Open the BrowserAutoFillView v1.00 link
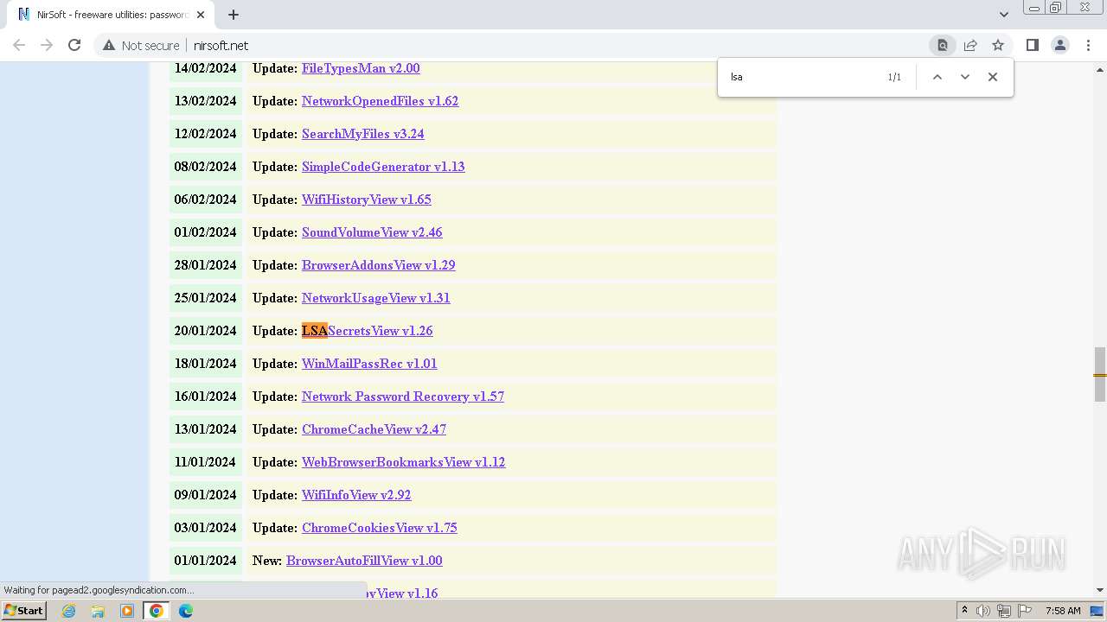The height and width of the screenshot is (622, 1107). (364, 561)
